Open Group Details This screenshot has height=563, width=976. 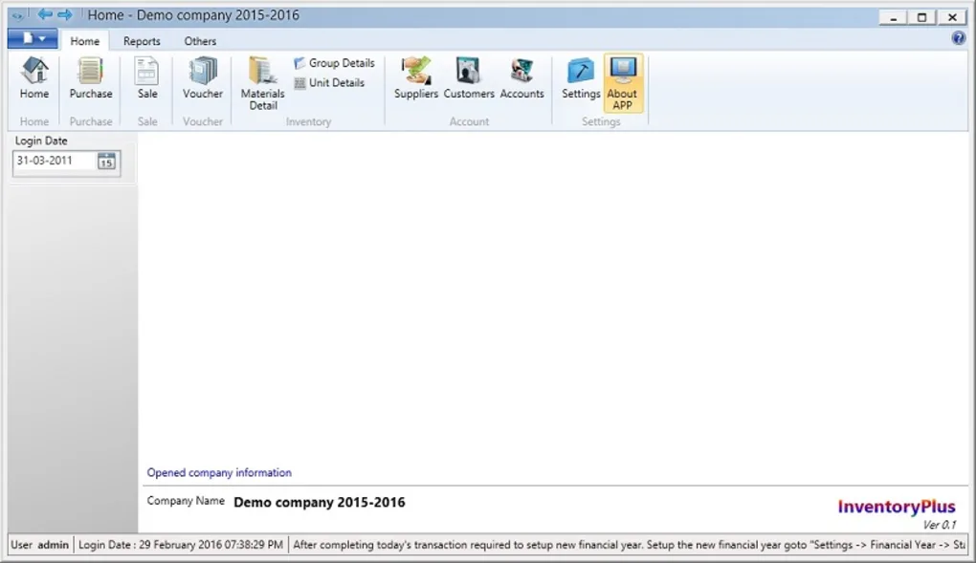click(x=334, y=62)
